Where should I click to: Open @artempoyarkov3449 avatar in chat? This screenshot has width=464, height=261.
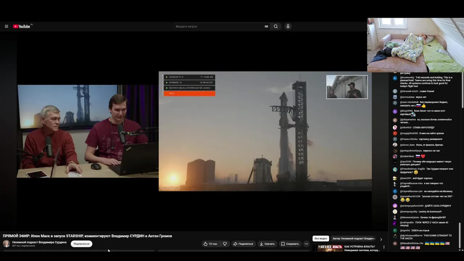point(395,206)
